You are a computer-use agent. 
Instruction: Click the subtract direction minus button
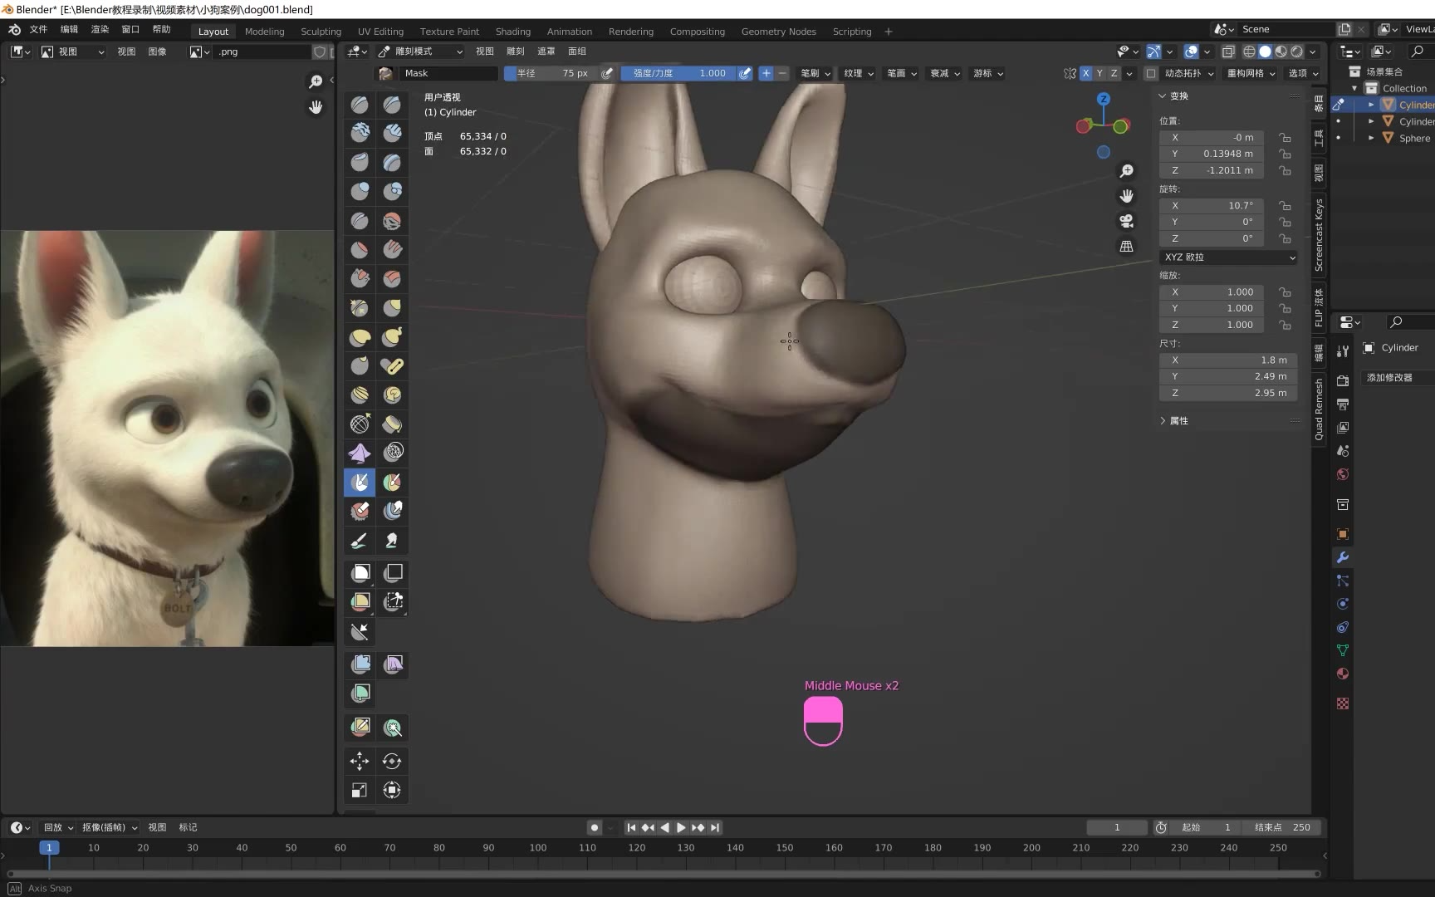[781, 73]
